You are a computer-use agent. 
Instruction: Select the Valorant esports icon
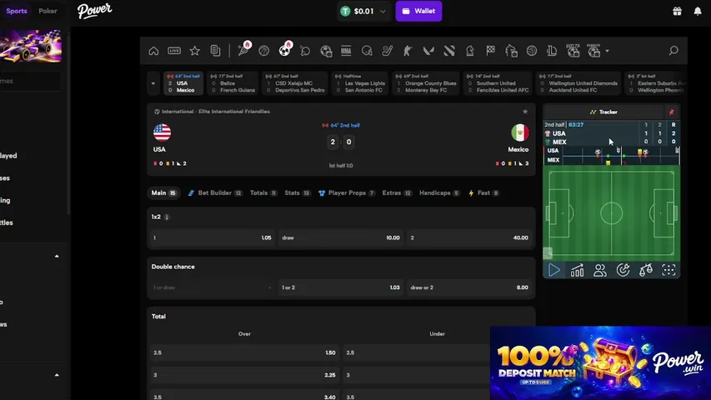point(428,51)
